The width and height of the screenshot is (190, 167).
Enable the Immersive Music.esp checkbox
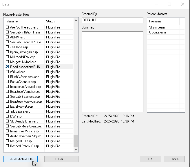(x=8, y=131)
